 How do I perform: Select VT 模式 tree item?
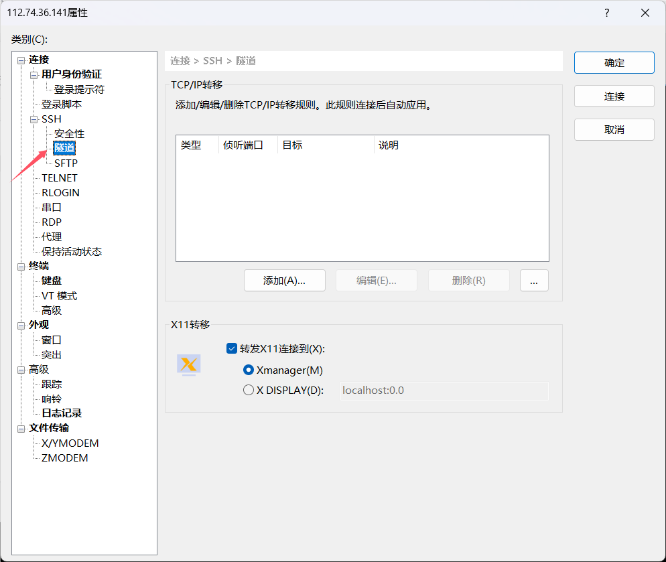[x=59, y=295]
